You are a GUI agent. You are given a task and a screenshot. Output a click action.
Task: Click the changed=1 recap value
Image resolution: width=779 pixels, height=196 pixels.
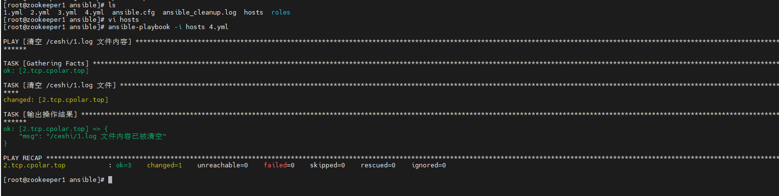pos(165,165)
